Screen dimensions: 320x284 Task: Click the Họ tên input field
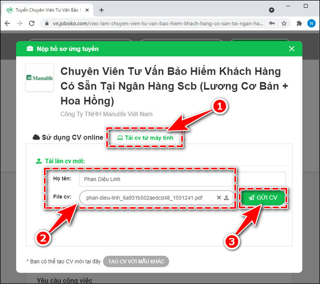click(x=182, y=179)
